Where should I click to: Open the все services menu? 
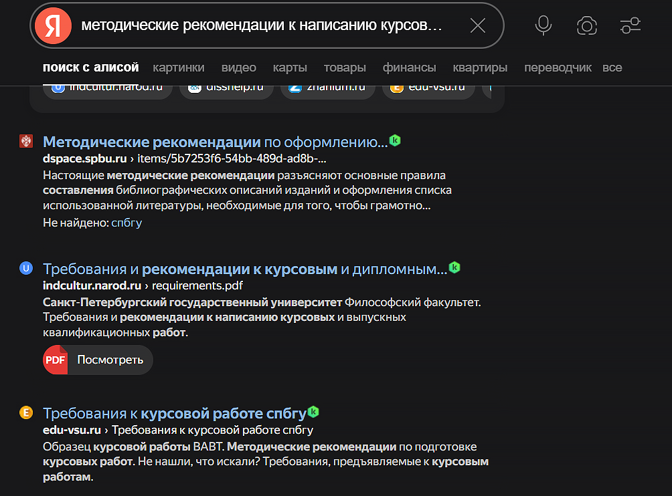(x=612, y=67)
